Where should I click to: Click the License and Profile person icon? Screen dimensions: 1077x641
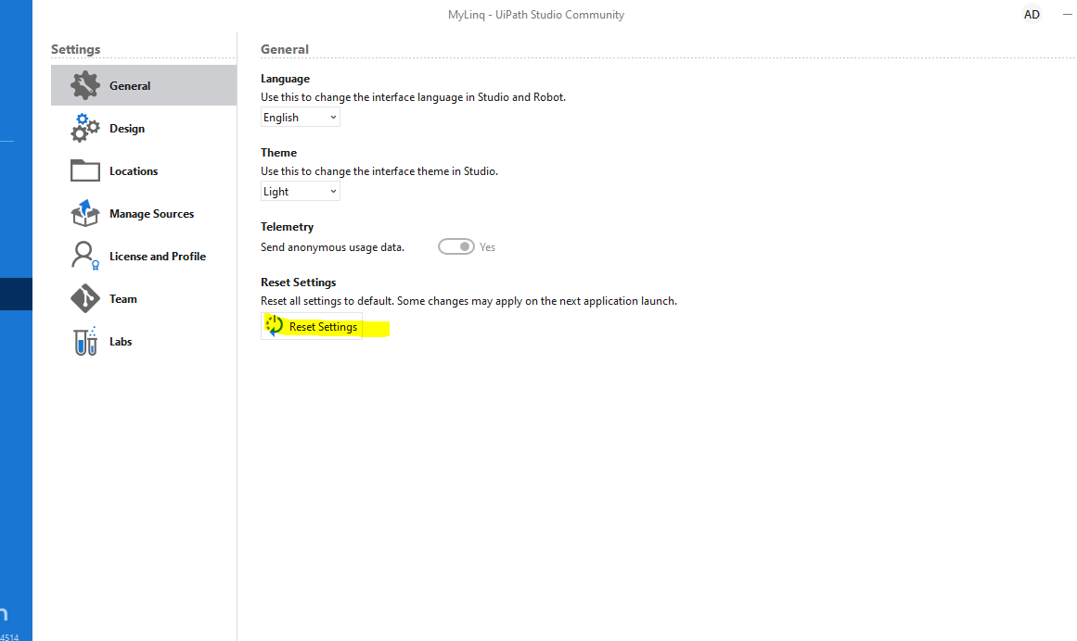pos(84,256)
